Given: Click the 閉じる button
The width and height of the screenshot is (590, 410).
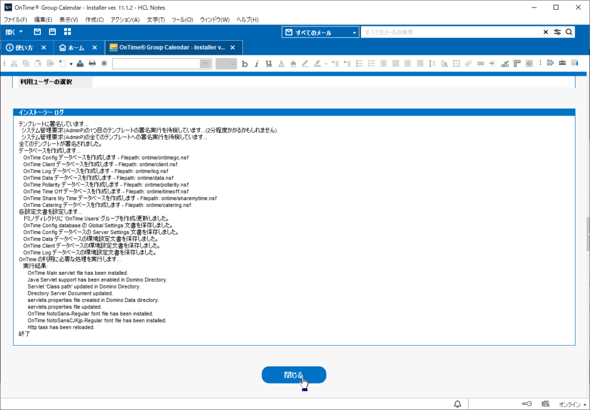Looking at the screenshot, I should 294,375.
